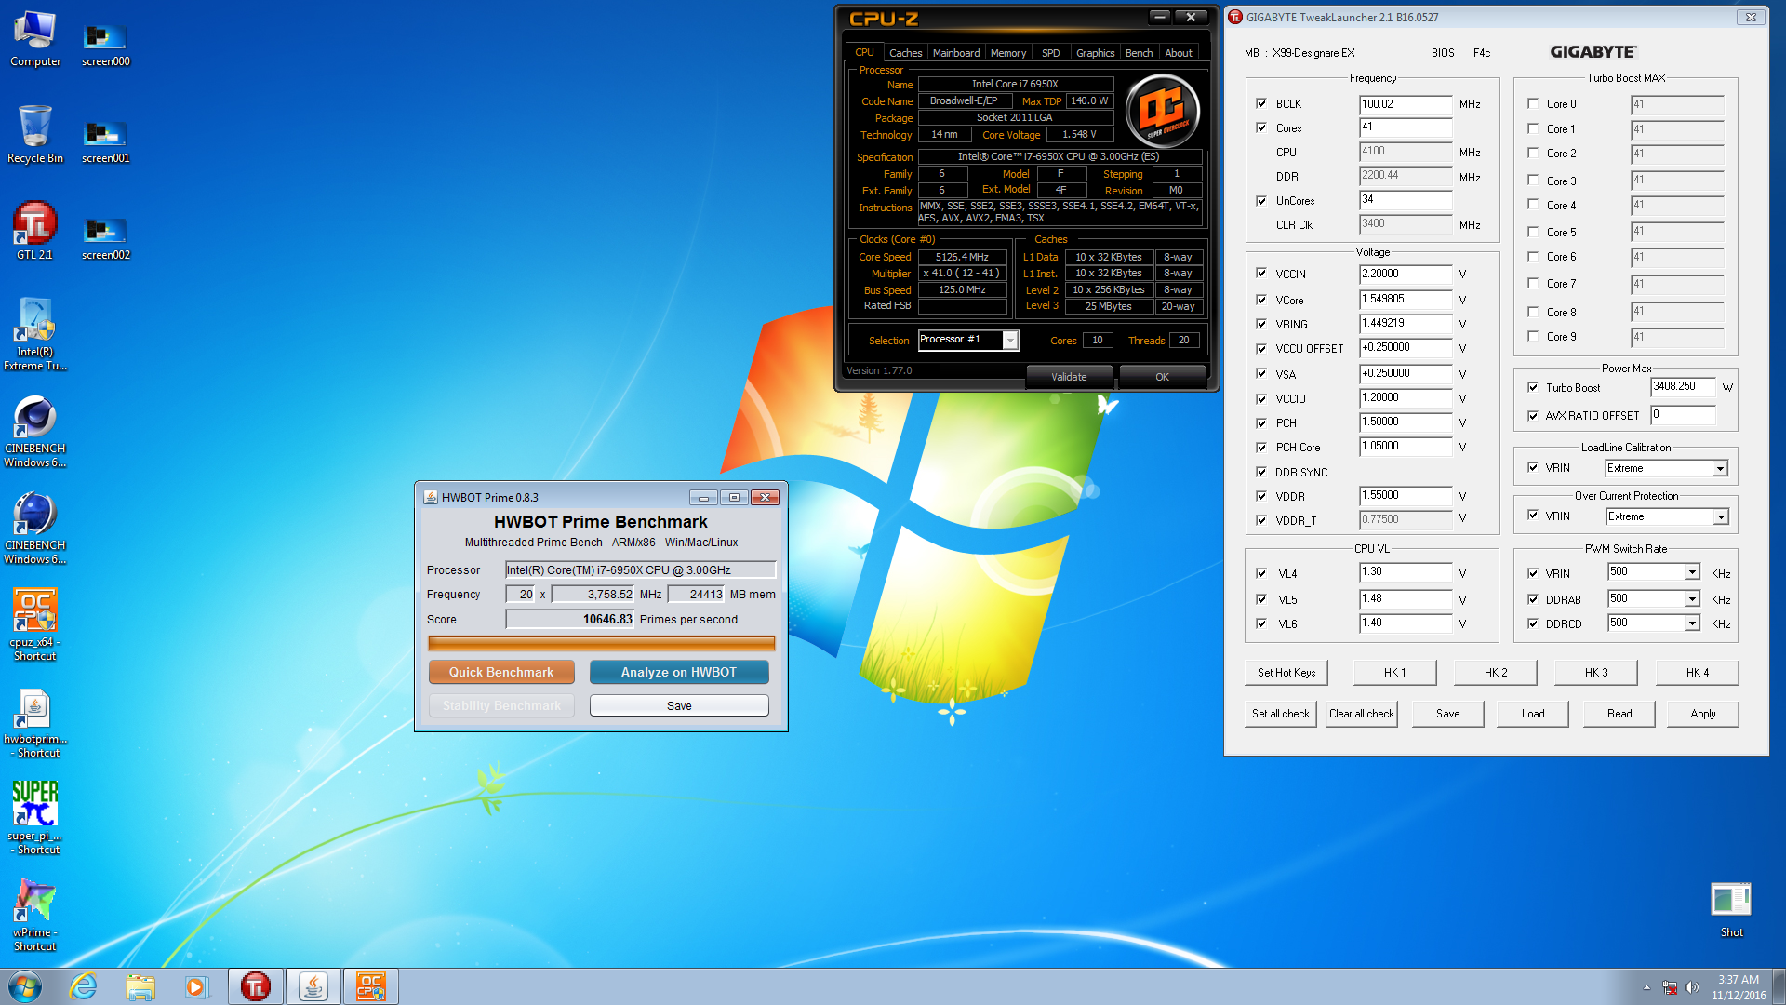Open Windows Explorer folder in taskbar
Viewport: 1786px width, 1005px height.
click(x=140, y=986)
